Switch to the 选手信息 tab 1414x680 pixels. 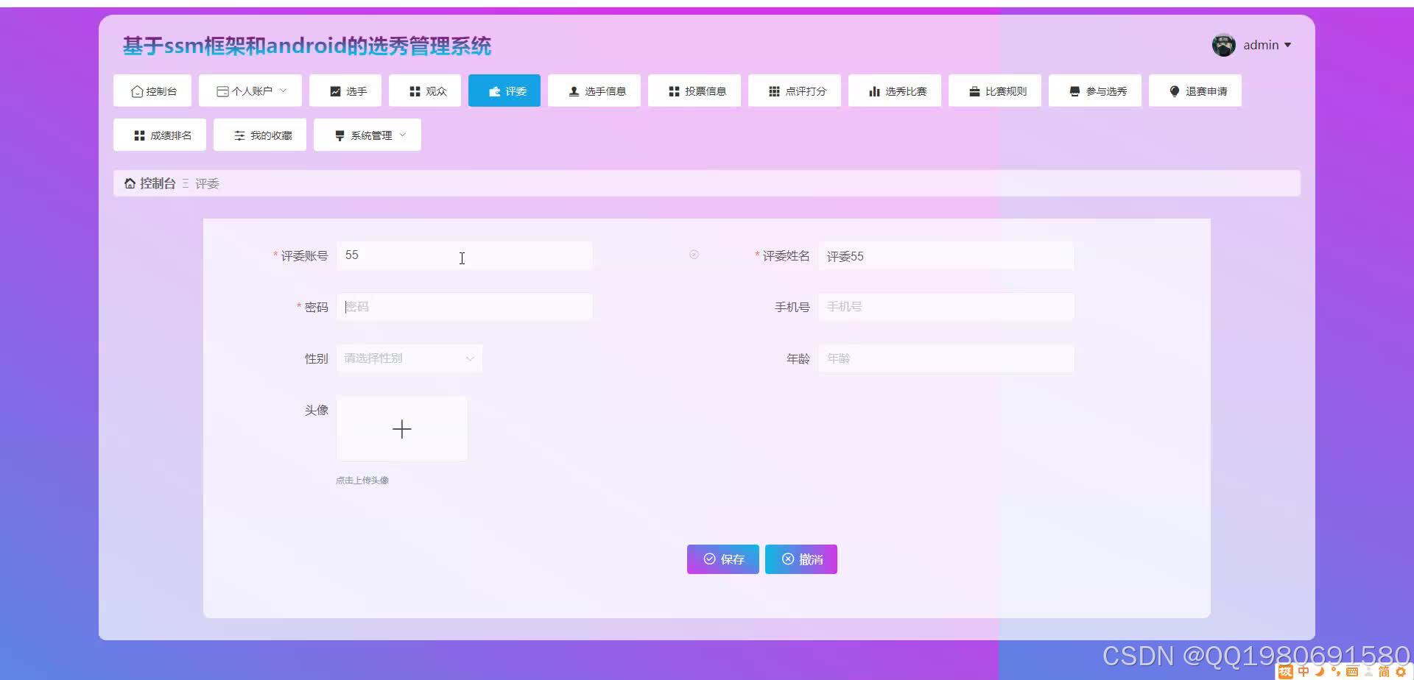[594, 91]
